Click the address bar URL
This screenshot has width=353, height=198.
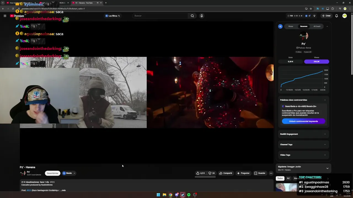(53, 9)
